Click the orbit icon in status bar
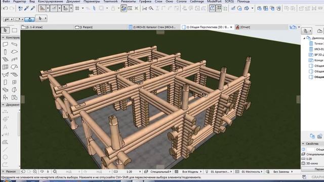 tap(42, 171)
